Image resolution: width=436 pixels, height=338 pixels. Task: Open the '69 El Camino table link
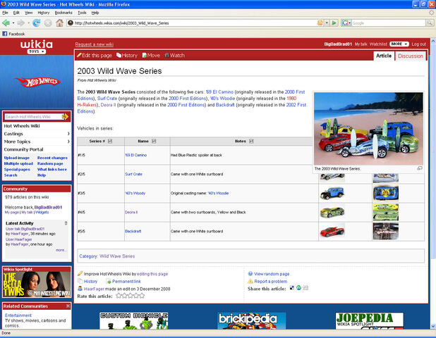tap(136, 155)
